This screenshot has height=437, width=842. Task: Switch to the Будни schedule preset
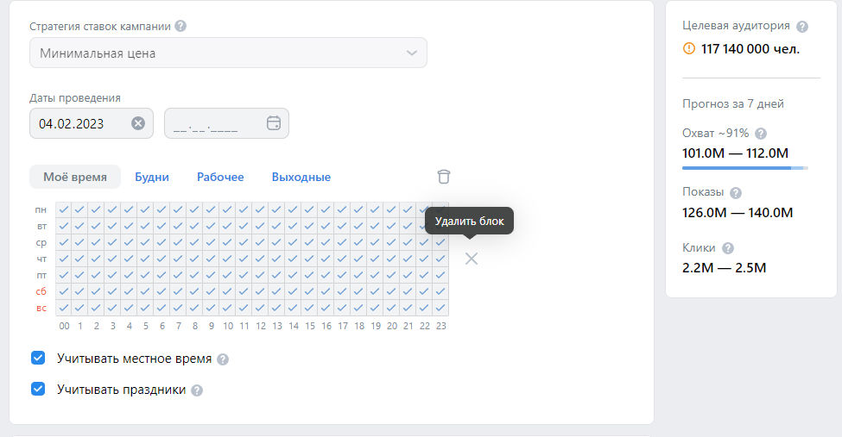pyautogui.click(x=152, y=177)
